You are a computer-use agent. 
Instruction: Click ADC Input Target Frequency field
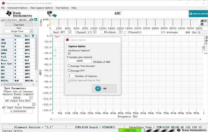[x=18, y=111]
